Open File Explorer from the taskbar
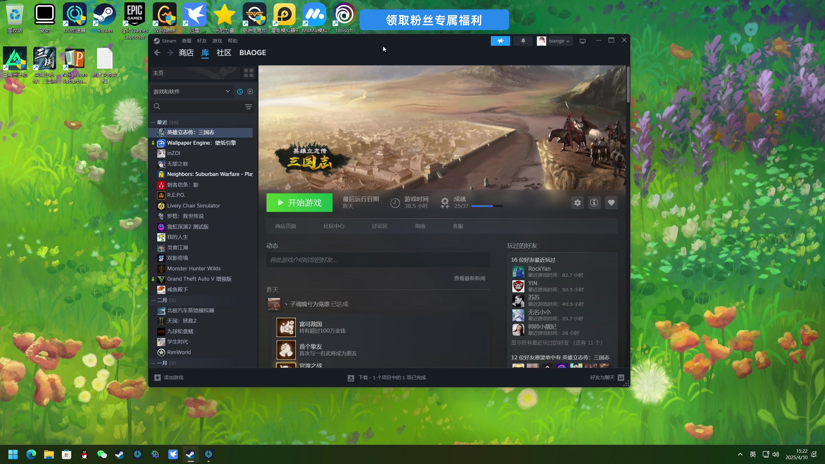The image size is (825, 464). pyautogui.click(x=49, y=454)
